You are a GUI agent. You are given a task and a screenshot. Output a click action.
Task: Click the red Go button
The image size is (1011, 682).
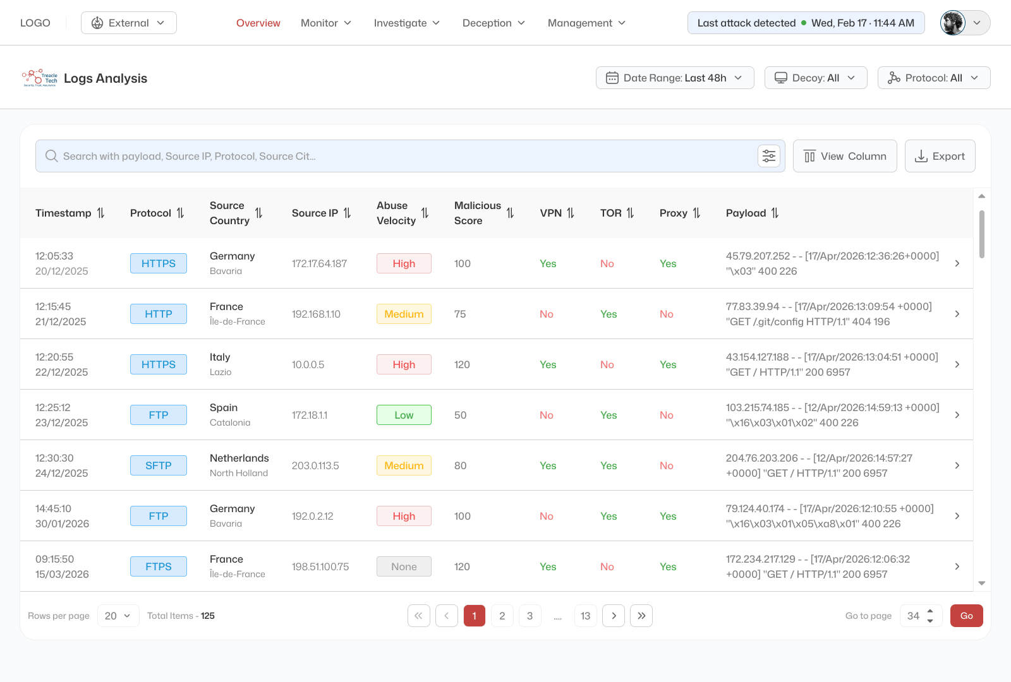pos(967,616)
